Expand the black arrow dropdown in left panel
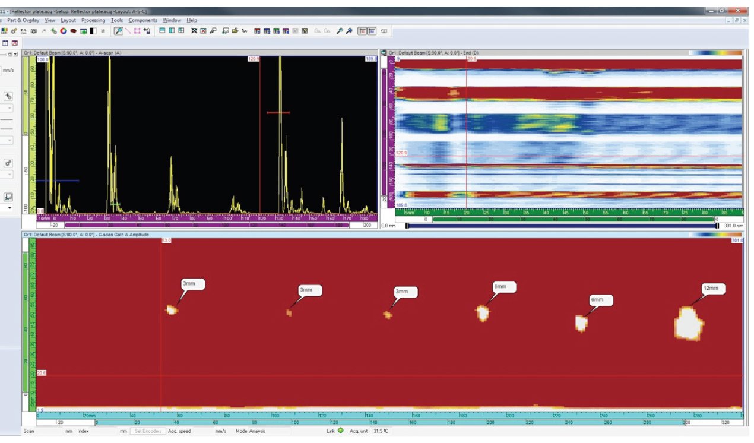This screenshot has width=754, height=443. 9,208
